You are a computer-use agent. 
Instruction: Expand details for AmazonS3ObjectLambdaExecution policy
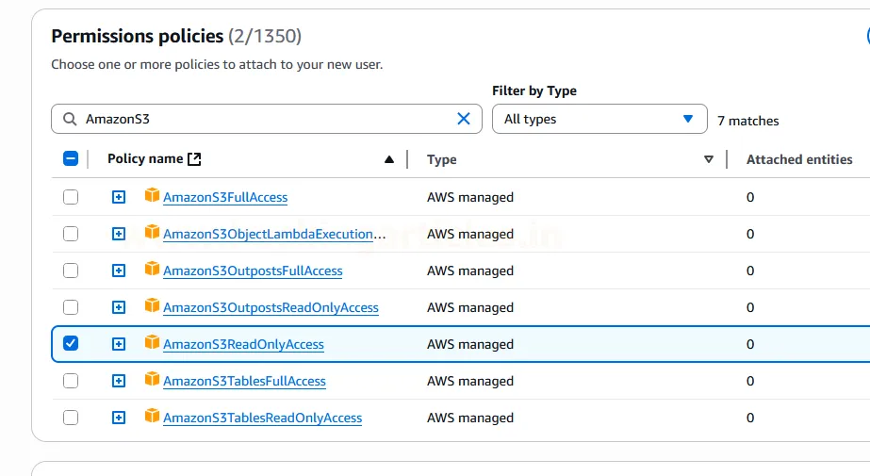click(119, 234)
